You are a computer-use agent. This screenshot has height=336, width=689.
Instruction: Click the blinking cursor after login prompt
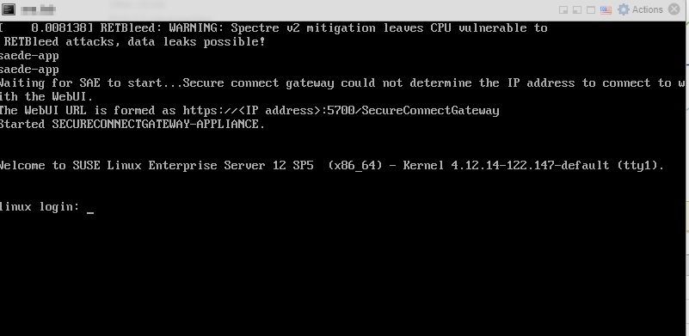[90, 212]
